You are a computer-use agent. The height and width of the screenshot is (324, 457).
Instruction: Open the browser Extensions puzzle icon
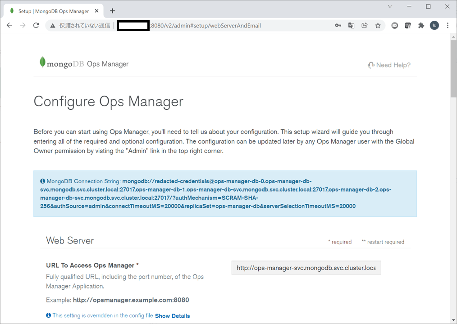(x=421, y=26)
